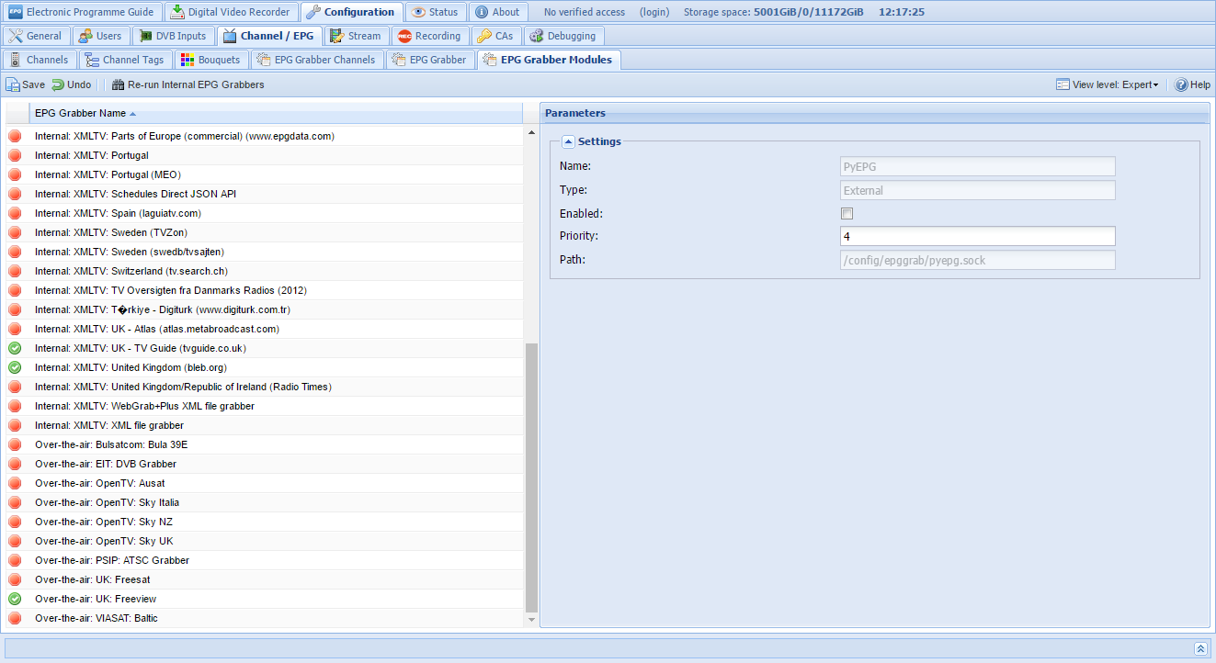
Task: Open the Bouquets sub-tab
Action: [210, 60]
